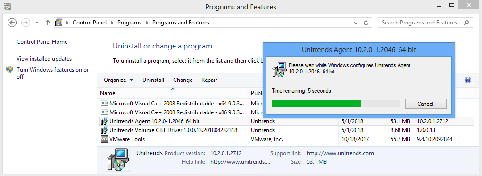
Task: Open View installed updates link
Action: [44, 59]
